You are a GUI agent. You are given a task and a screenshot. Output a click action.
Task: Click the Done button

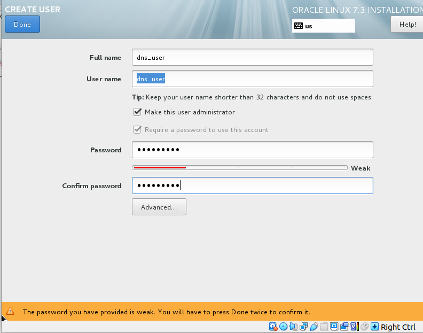pos(22,24)
